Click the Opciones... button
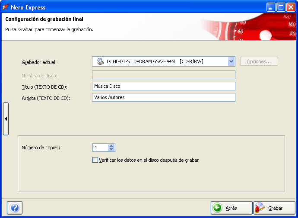The width and height of the screenshot is (298, 218). (x=259, y=61)
